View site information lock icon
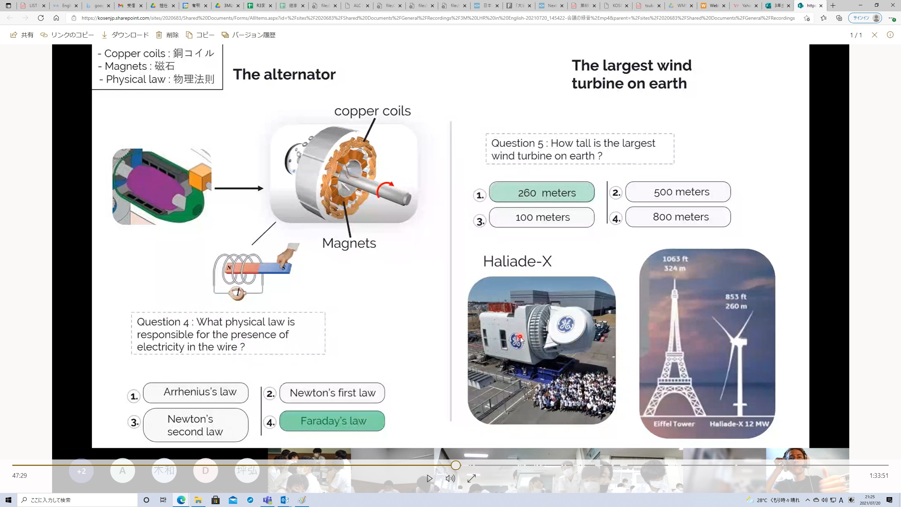The height and width of the screenshot is (507, 901). click(74, 18)
